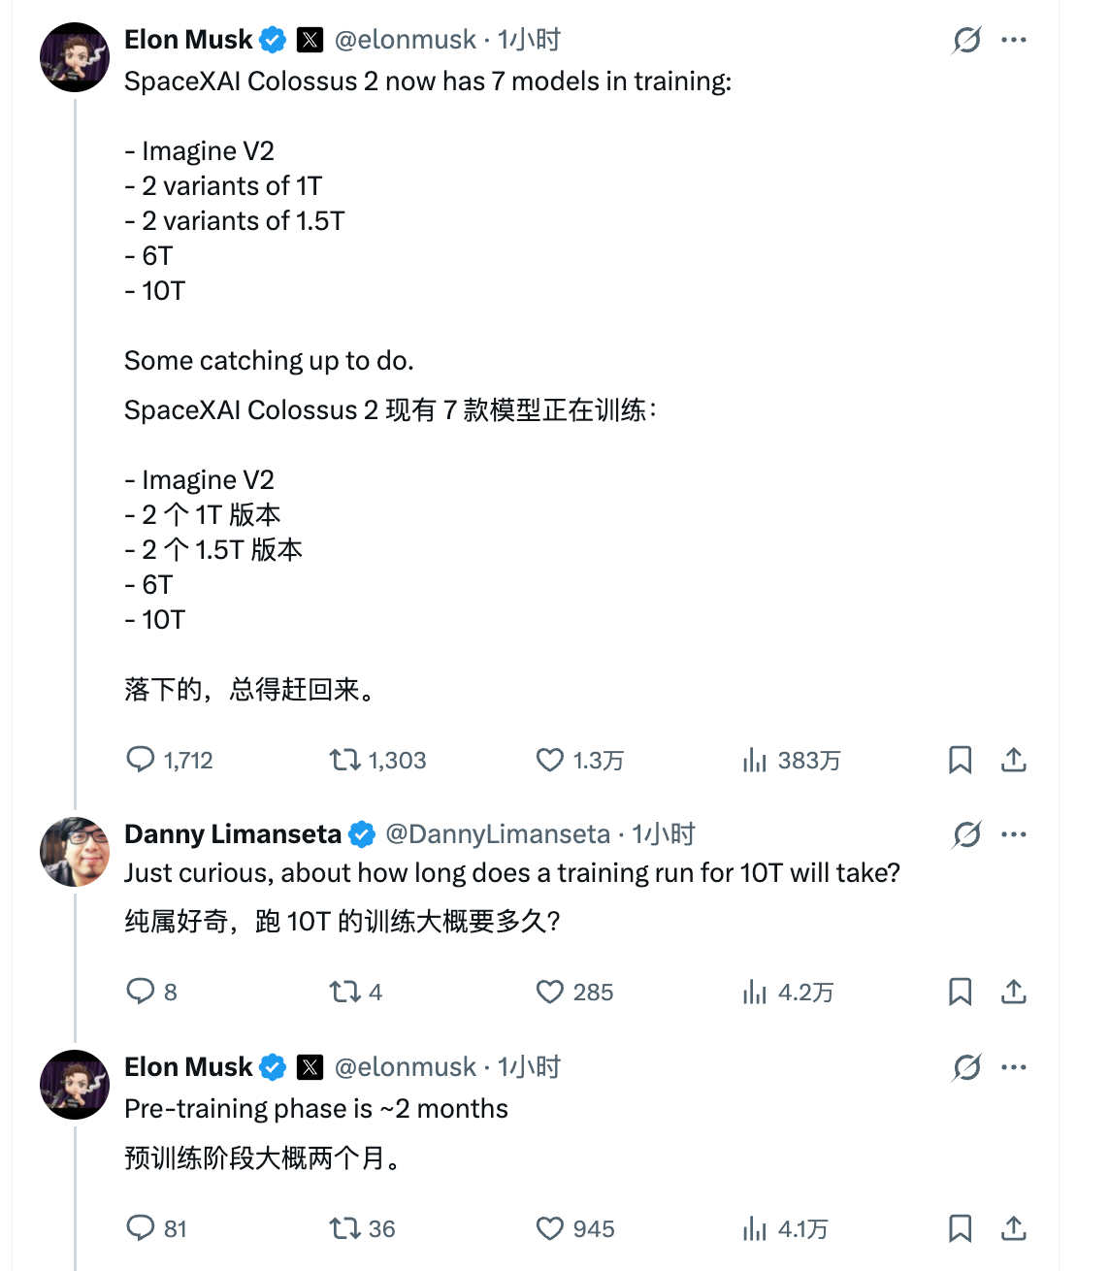
Task: Click Elon Musk's profile avatar
Action: pos(75,56)
